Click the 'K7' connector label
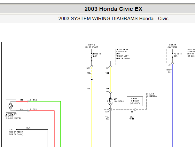Screen dimensions: 195x147 pos(107,68)
